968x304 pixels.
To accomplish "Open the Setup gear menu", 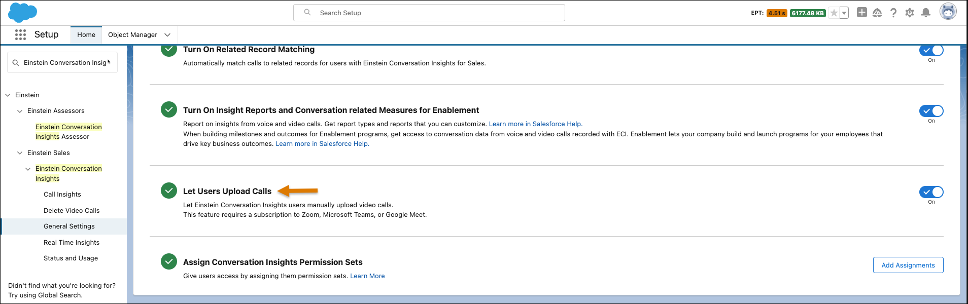I will (x=909, y=13).
